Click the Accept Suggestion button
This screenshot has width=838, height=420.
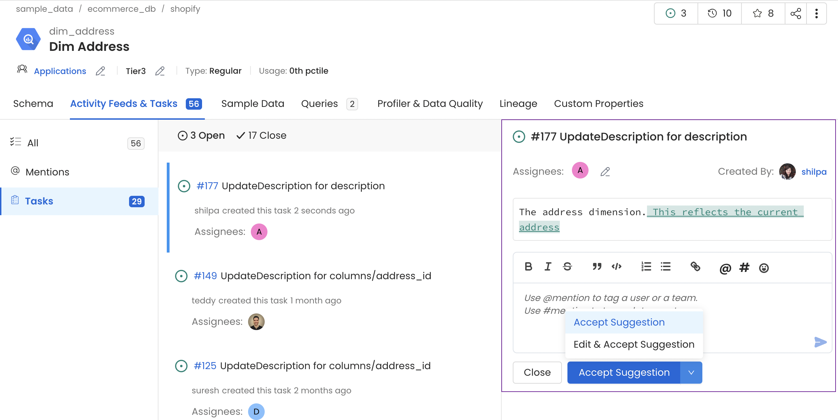(623, 372)
